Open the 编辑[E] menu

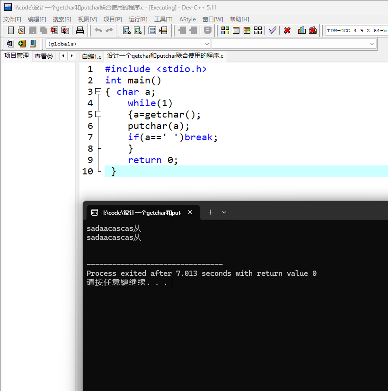(37, 19)
